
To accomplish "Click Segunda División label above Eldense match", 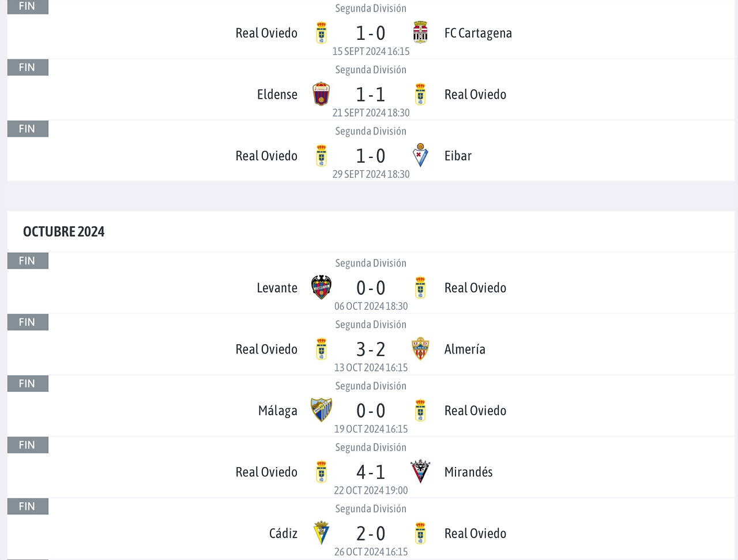I will pyautogui.click(x=371, y=70).
